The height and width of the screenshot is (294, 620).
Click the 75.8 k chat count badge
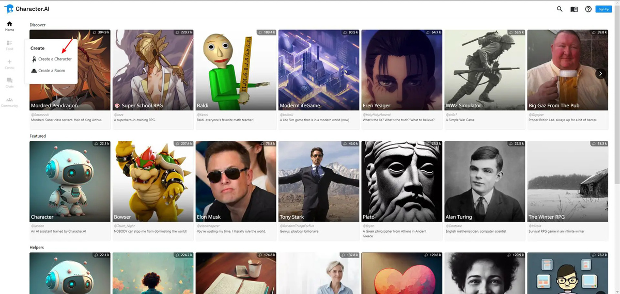click(268, 143)
